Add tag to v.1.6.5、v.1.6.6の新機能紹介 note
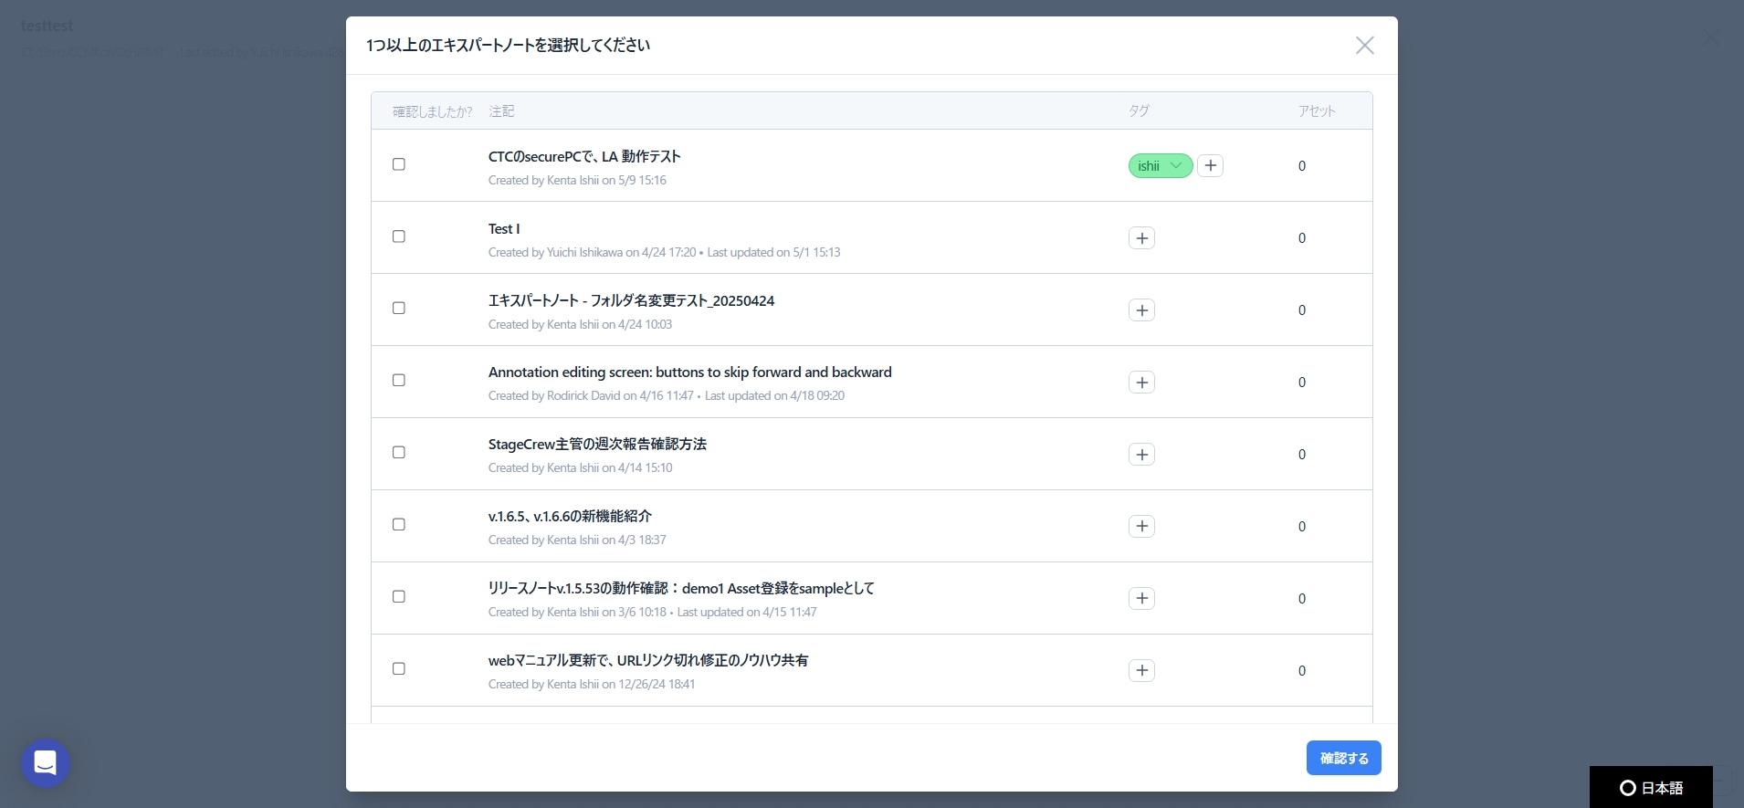This screenshot has width=1744, height=808. tap(1141, 527)
